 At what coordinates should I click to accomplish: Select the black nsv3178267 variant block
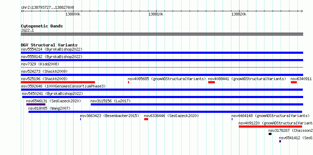point(270,134)
